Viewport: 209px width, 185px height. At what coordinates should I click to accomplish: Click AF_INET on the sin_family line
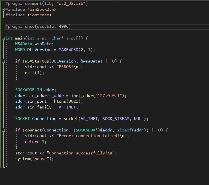(67, 107)
